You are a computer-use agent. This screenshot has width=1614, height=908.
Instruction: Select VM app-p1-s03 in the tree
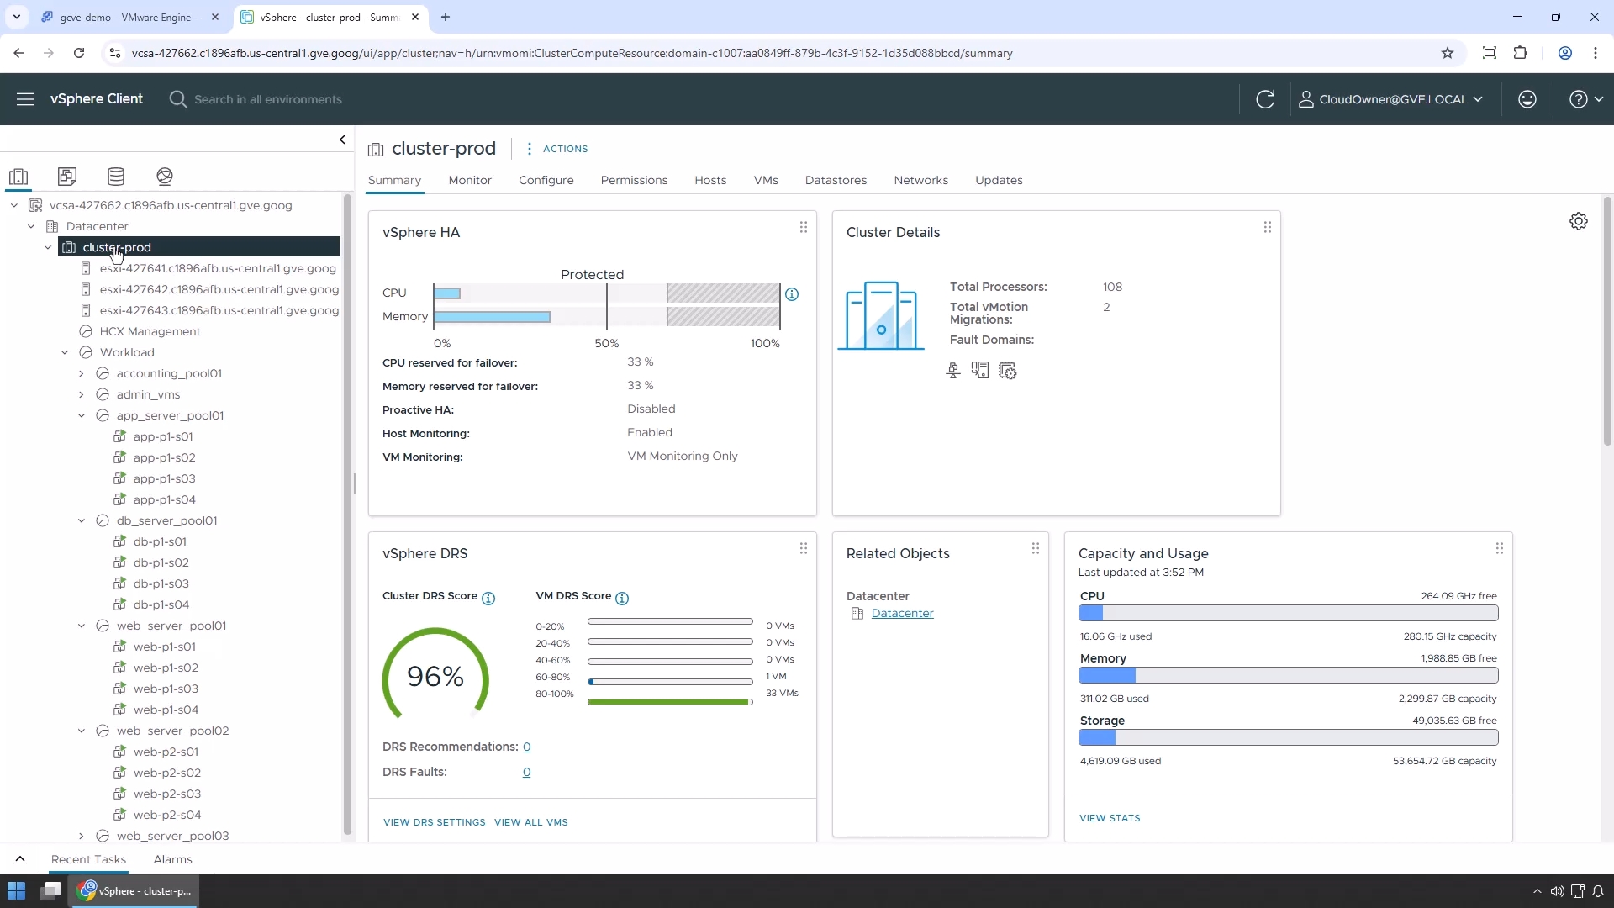pyautogui.click(x=164, y=478)
